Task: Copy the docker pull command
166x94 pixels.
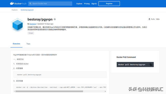Action: pos(151,64)
